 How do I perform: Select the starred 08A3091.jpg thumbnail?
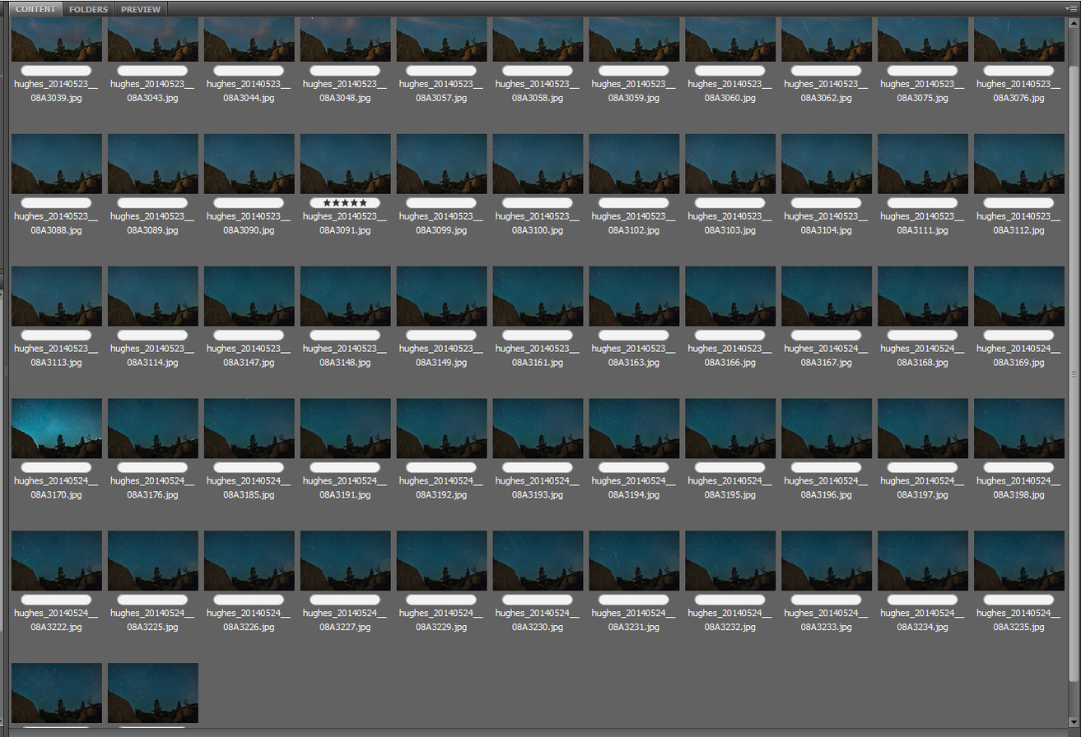[x=346, y=165]
